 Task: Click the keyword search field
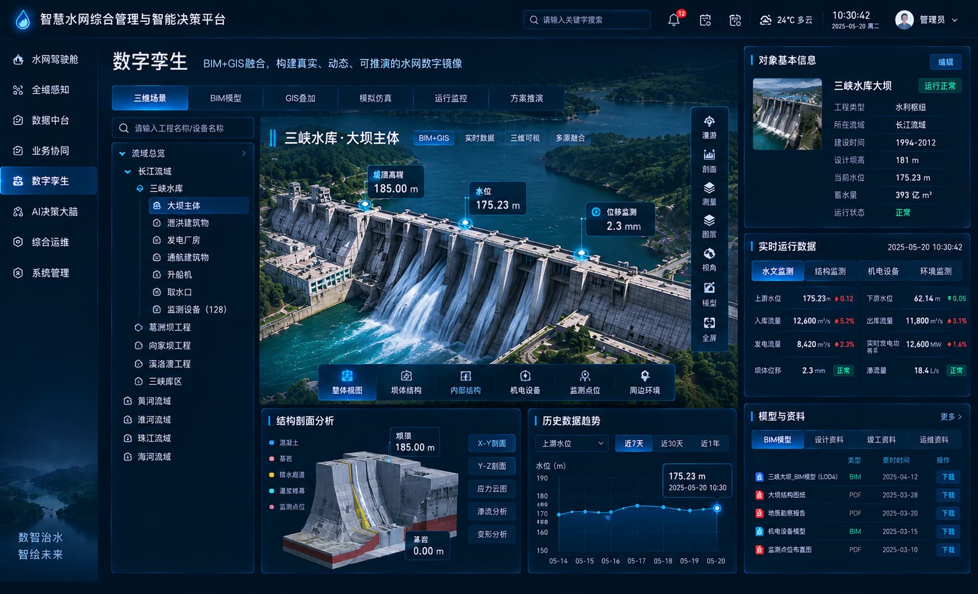(587, 19)
